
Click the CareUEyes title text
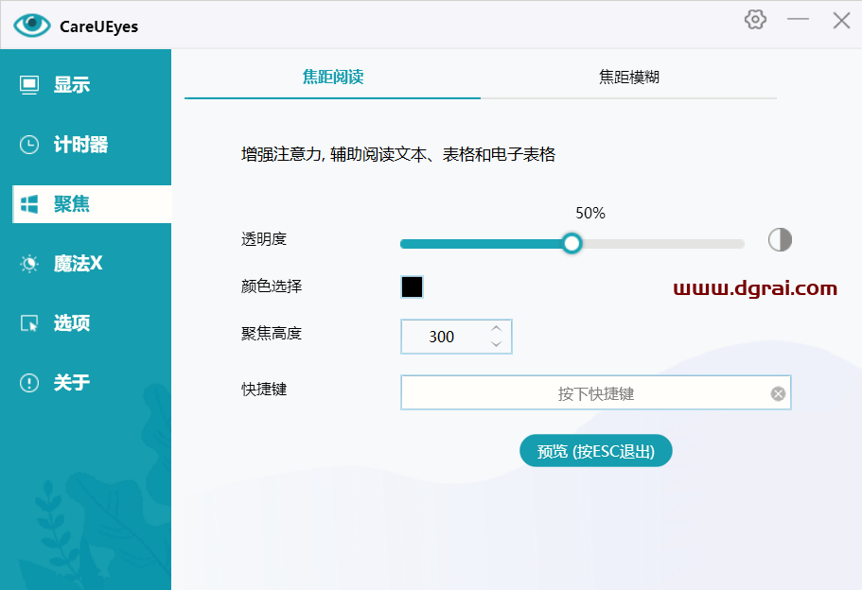(x=99, y=26)
